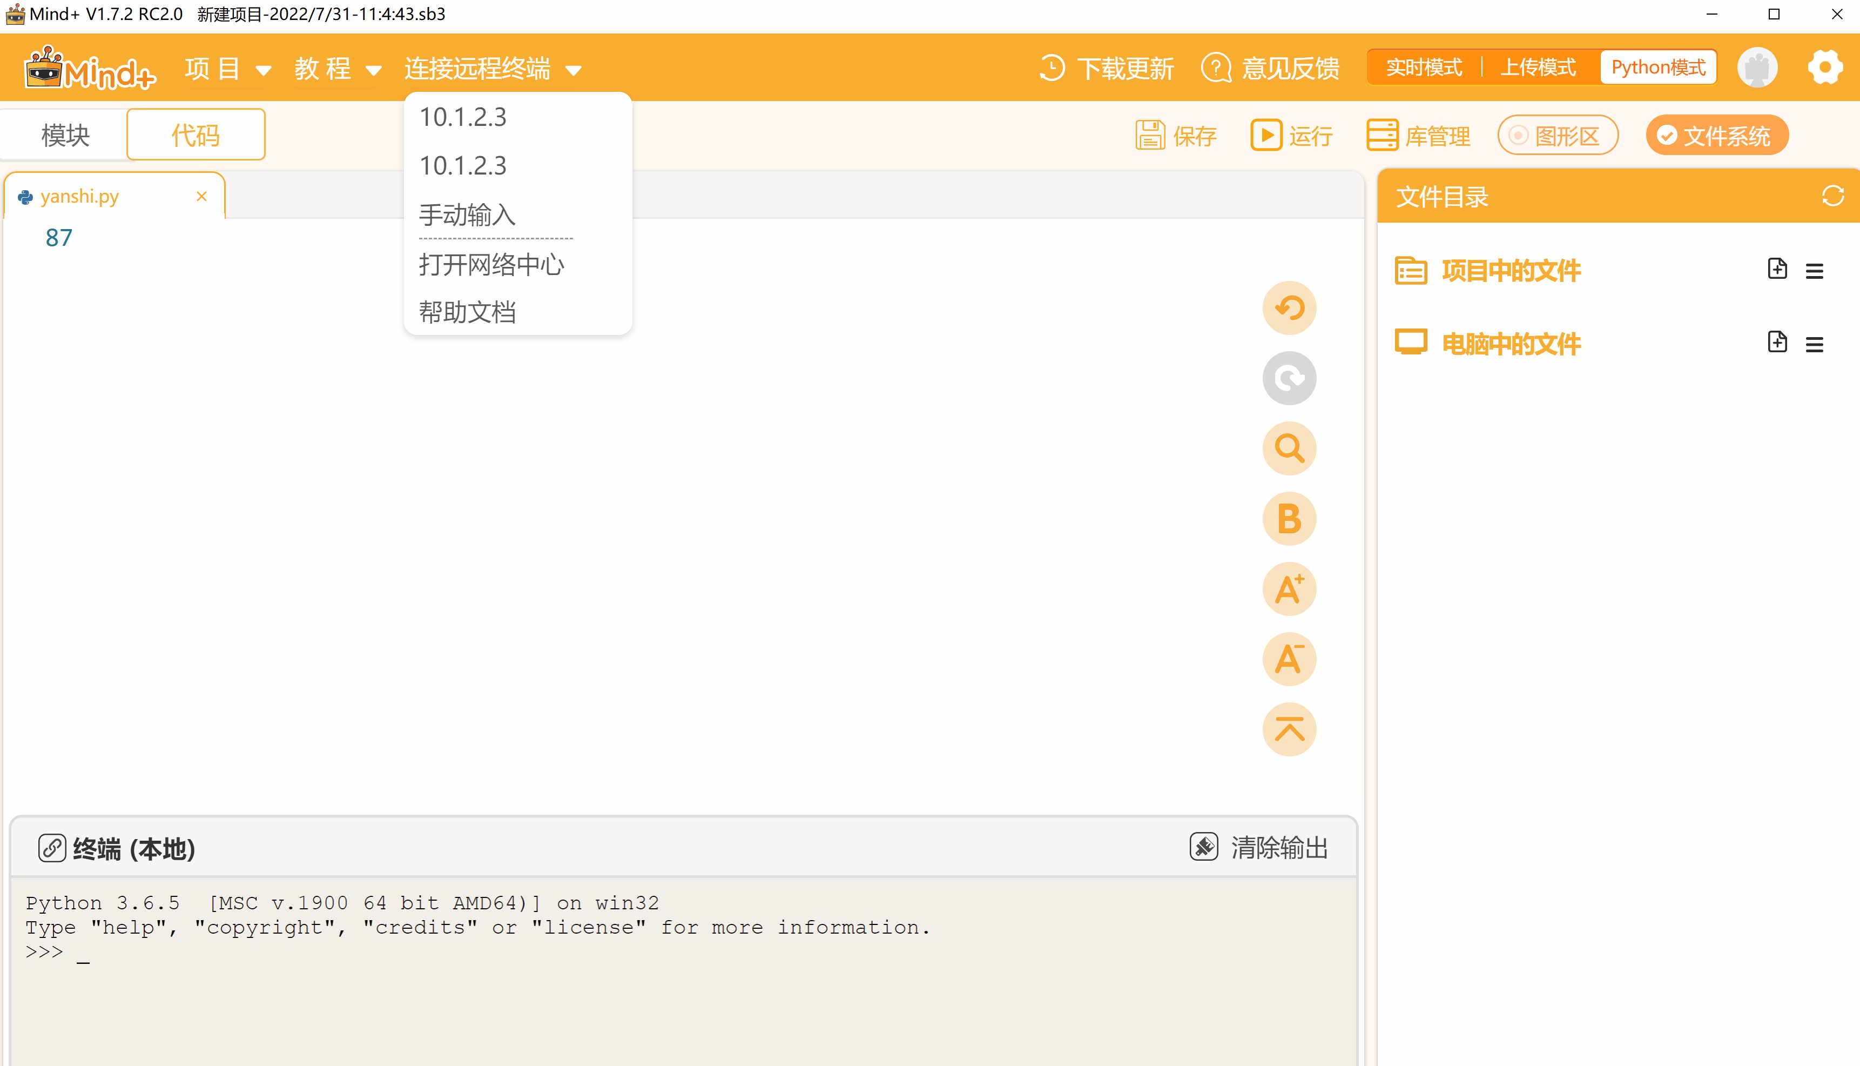
Task: Click the 运行 play icon
Action: coord(1266,136)
